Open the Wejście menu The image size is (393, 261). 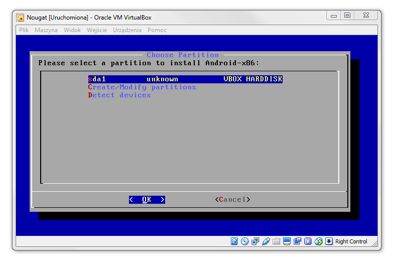(x=97, y=30)
